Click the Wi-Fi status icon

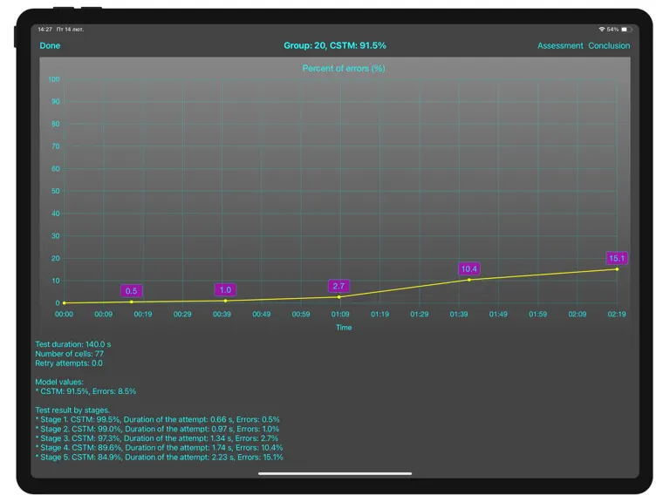[x=602, y=30]
